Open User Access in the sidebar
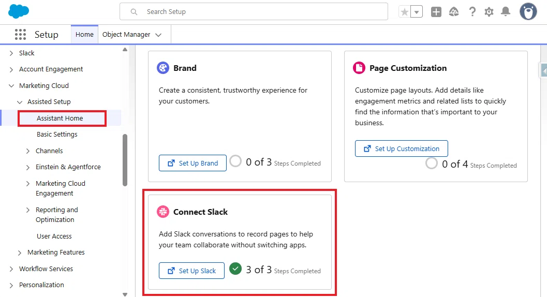This screenshot has width=547, height=297. [x=54, y=236]
